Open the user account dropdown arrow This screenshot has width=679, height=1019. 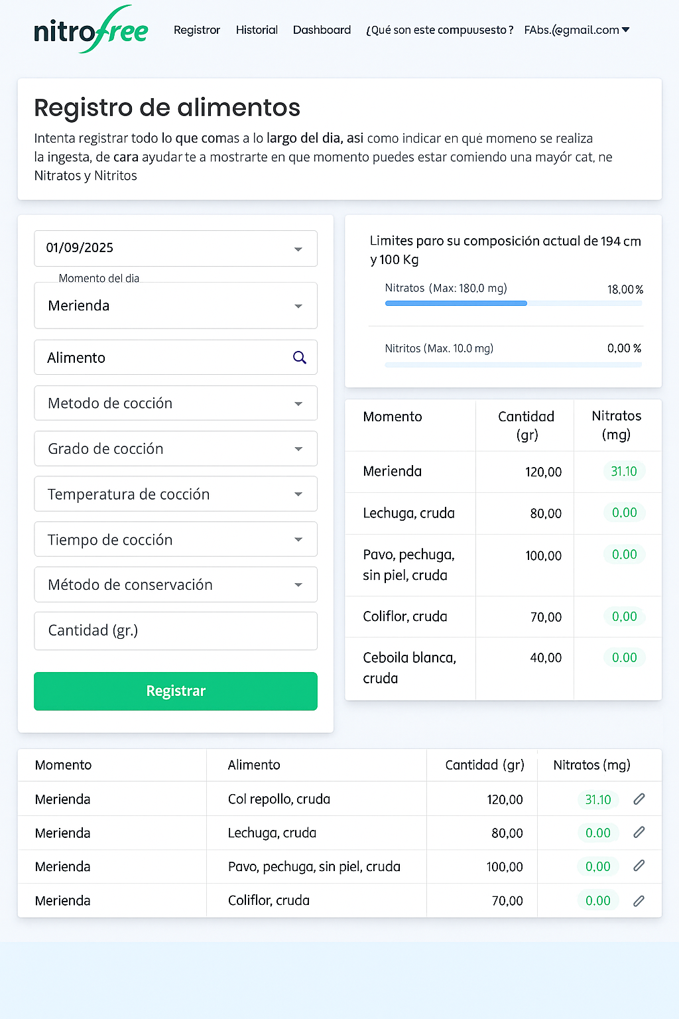(x=625, y=30)
